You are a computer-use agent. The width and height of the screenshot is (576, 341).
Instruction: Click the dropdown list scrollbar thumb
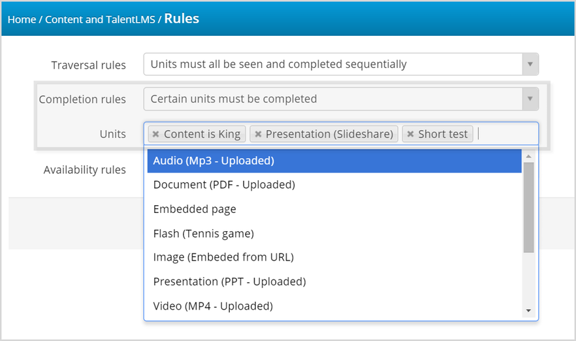[x=528, y=207]
